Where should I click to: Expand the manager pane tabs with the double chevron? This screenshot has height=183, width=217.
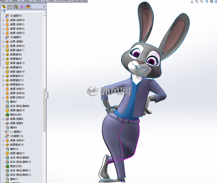(44, 7)
